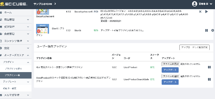This screenshot has height=99, width=215.
Task: Disable UsedProductSearchSafe with pause icon
Action: tap(209, 79)
